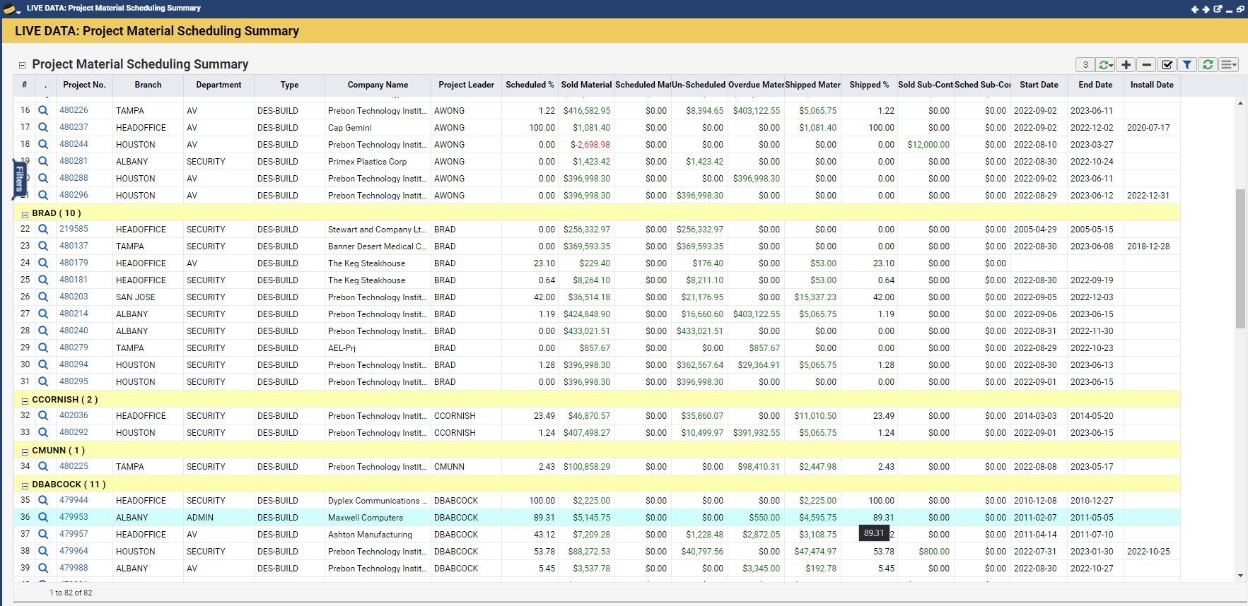Image resolution: width=1248 pixels, height=606 pixels.
Task: Toggle the checkmark select-all toolbar button
Action: [1167, 65]
